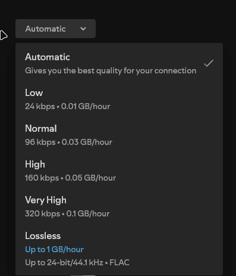Click the 320 kbps • 0.1 GB/hour description
236x276 pixels.
67,214
